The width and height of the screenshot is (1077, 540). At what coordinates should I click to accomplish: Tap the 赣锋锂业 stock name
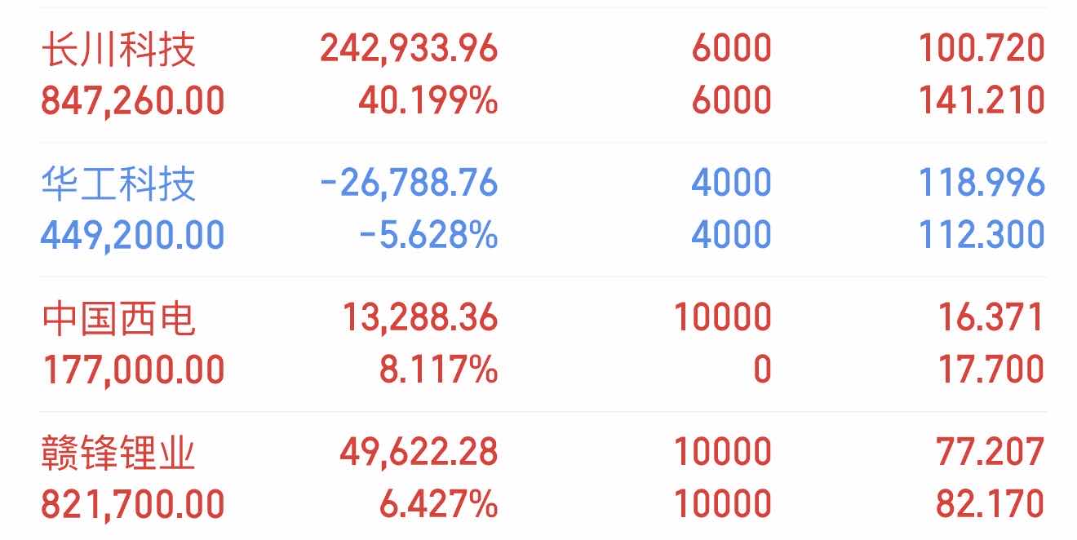click(x=118, y=453)
